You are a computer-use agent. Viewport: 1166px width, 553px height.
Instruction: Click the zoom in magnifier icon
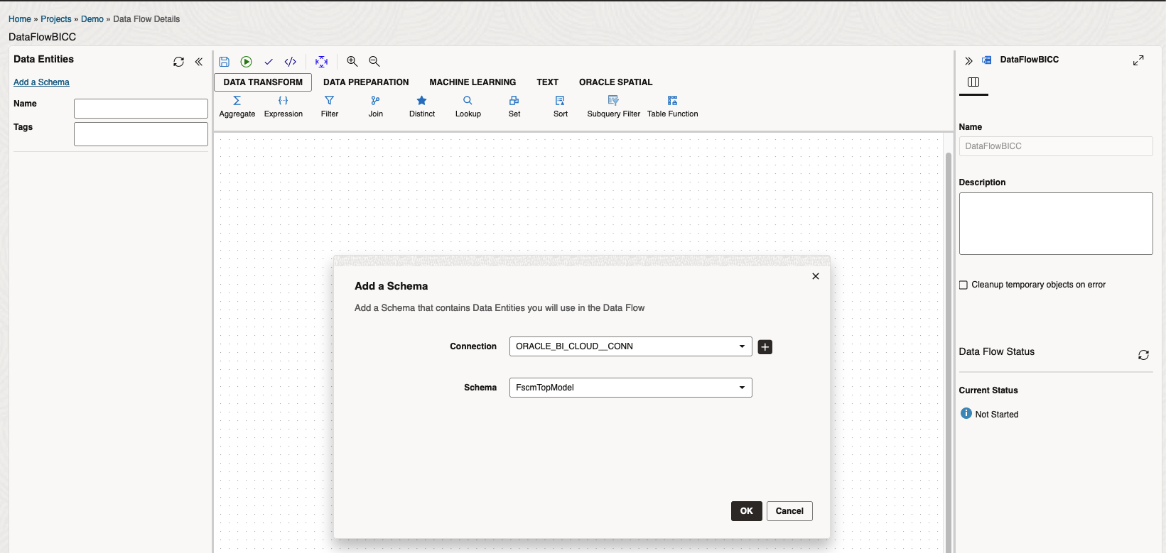[x=352, y=62]
